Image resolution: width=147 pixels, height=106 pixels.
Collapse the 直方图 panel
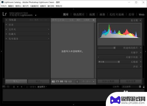click(141, 20)
